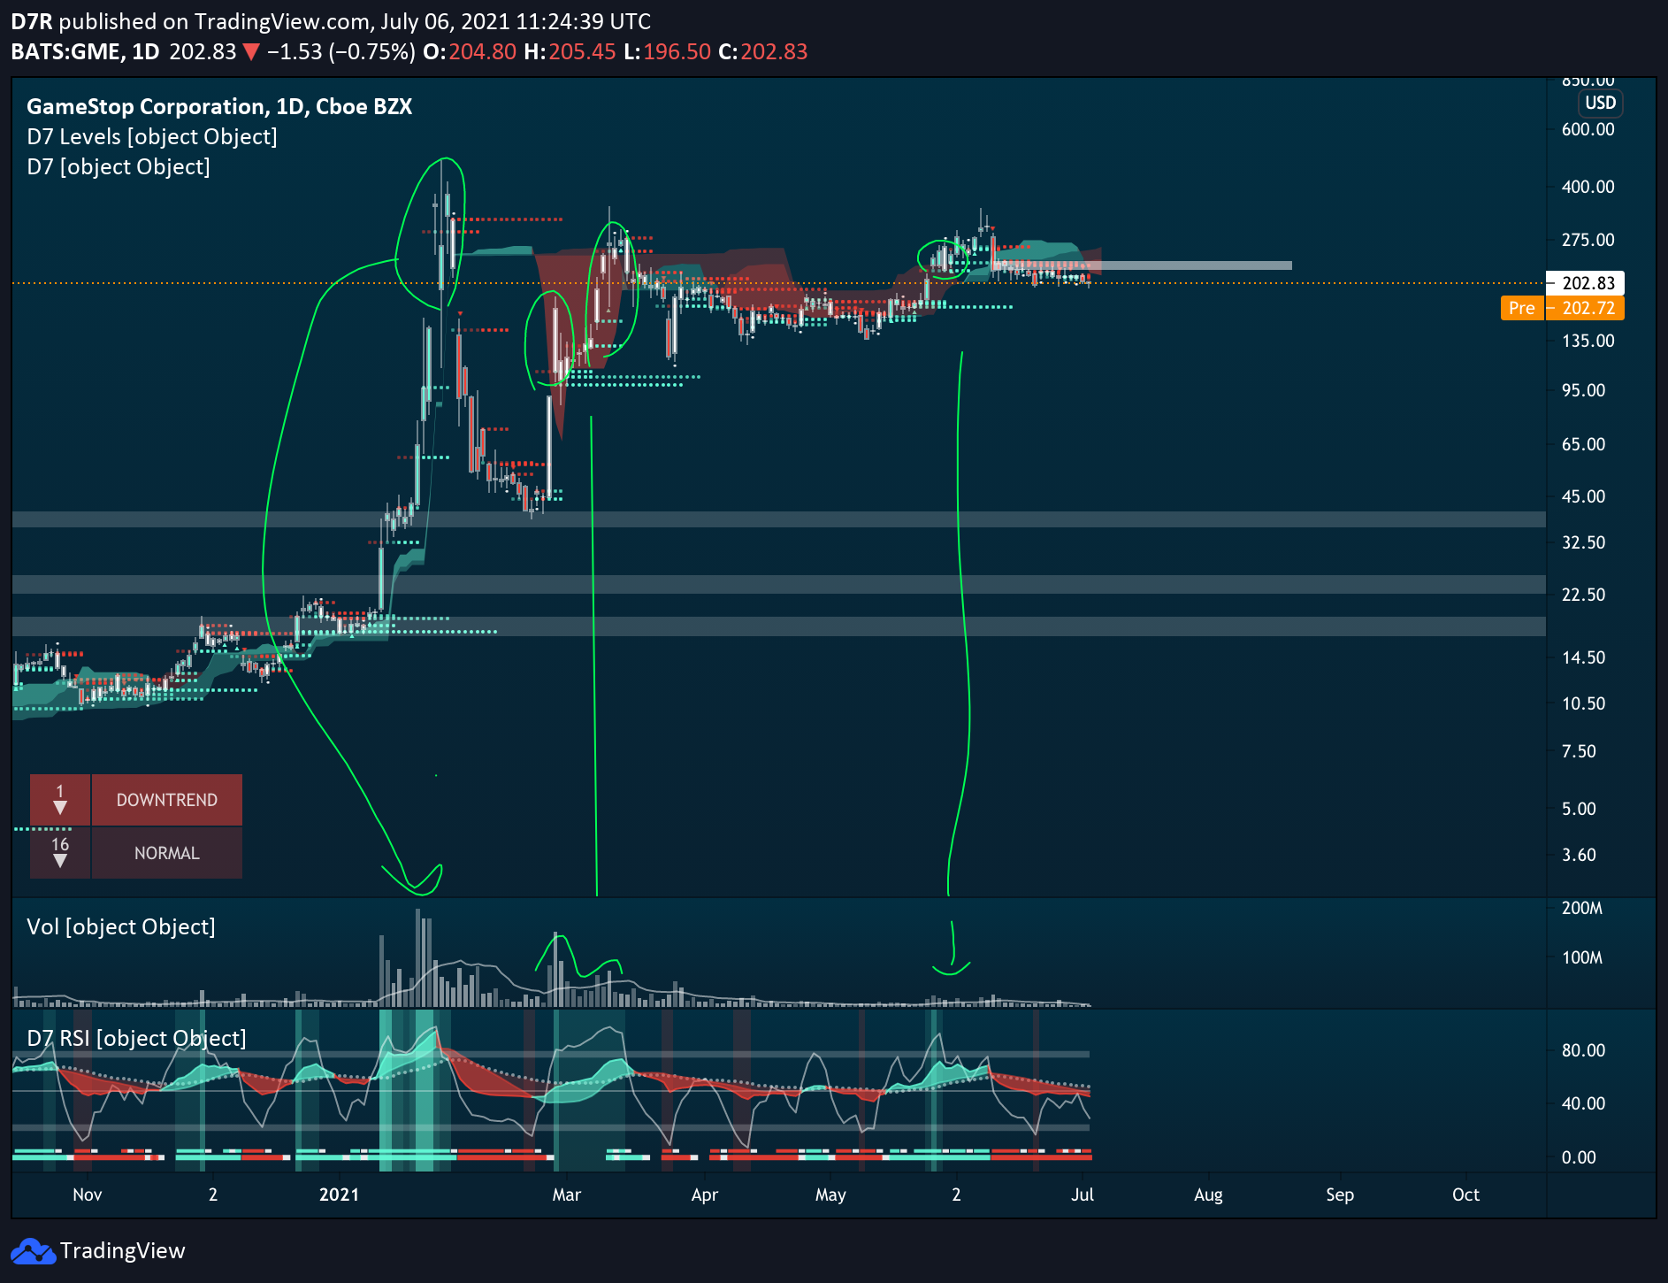Image resolution: width=1668 pixels, height=1283 pixels.
Task: Select the Vol indicator label
Action: point(121,926)
